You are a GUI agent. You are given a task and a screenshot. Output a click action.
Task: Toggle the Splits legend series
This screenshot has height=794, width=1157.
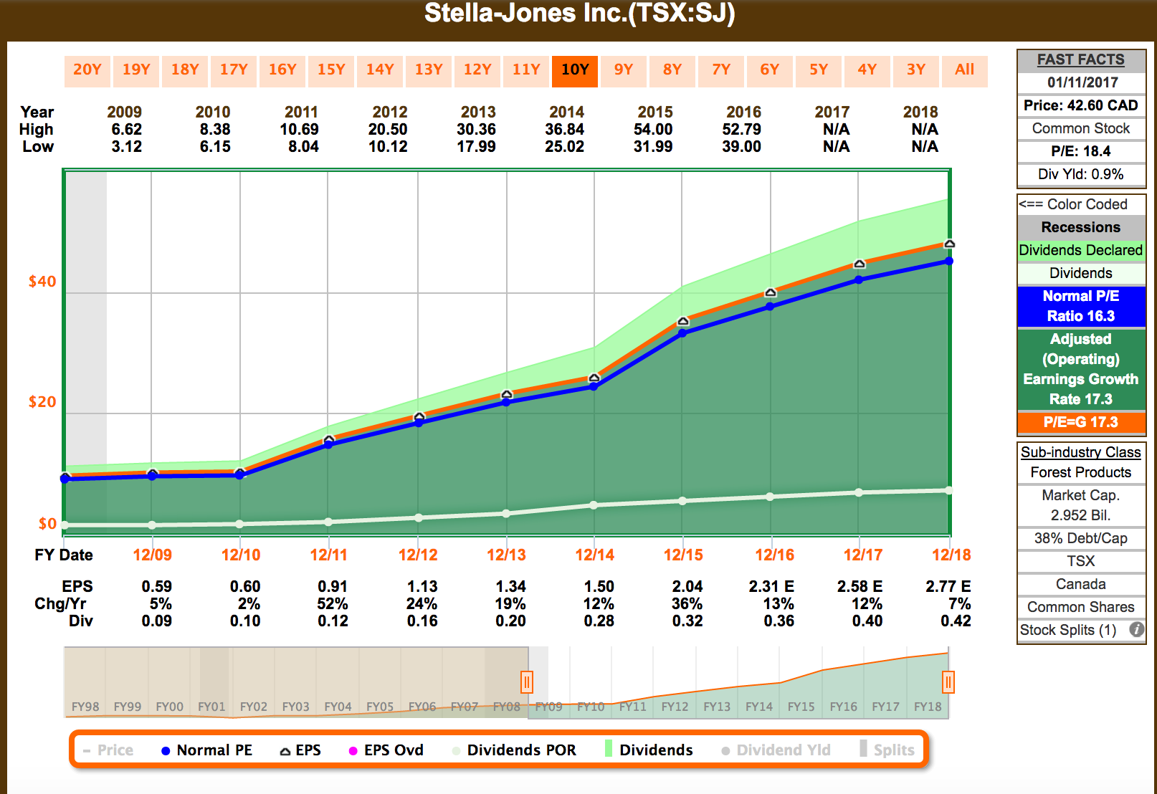click(887, 750)
